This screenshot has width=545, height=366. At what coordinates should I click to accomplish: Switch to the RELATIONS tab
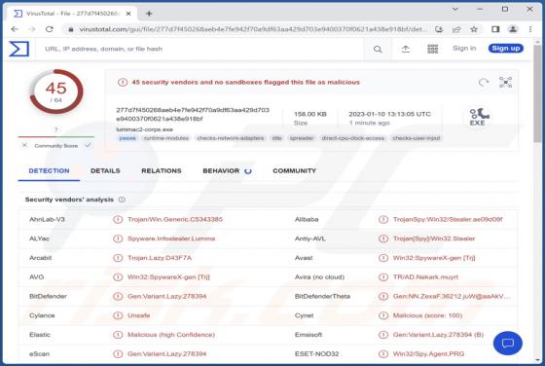pyautogui.click(x=162, y=171)
